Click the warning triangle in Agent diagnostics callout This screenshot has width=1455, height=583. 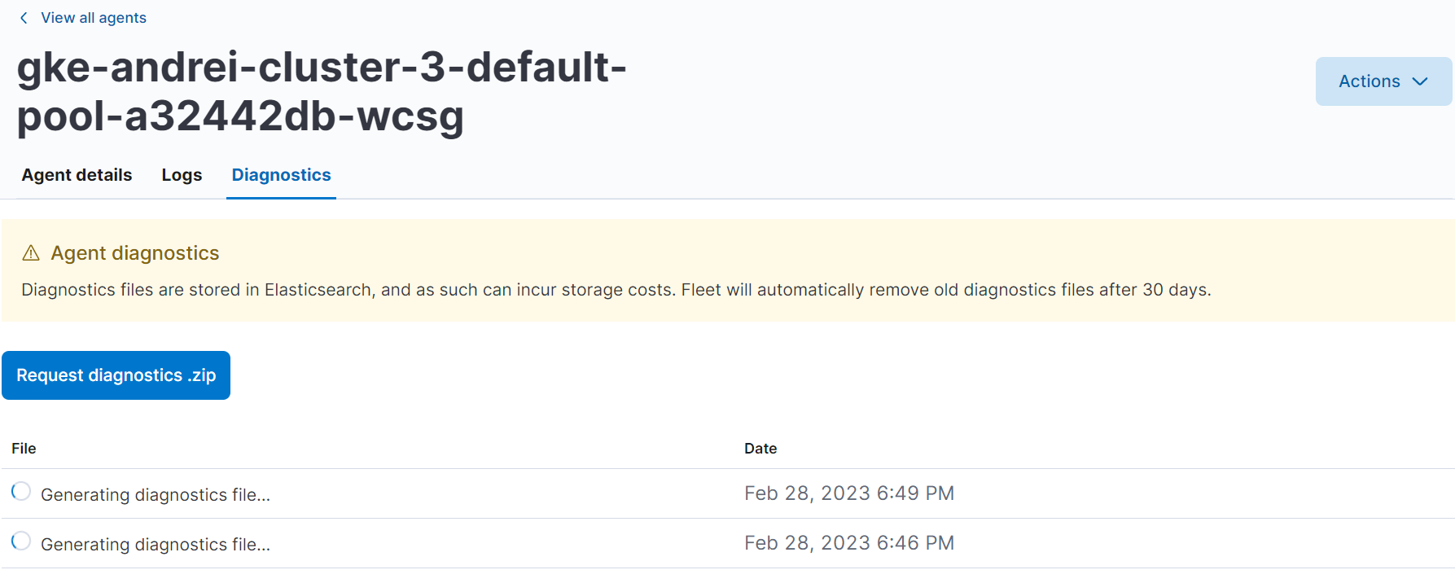pos(30,252)
